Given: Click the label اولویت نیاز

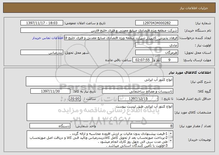Looking at the screenshot, I should point(203,46).
